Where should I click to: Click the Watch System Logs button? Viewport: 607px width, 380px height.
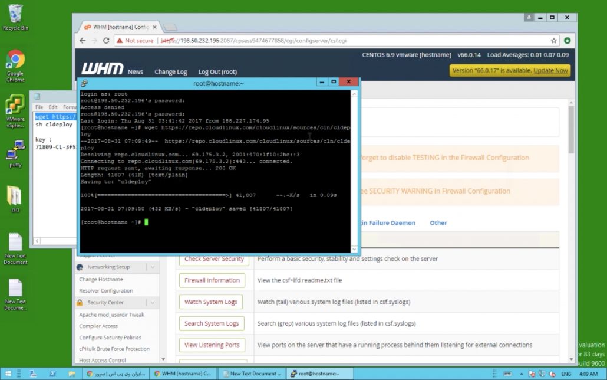(212, 302)
